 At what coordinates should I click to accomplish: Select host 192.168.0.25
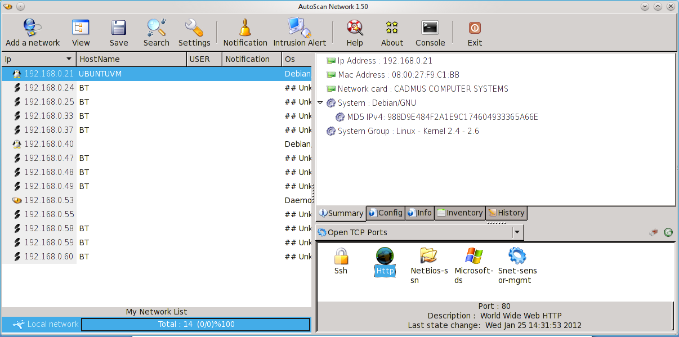click(157, 102)
